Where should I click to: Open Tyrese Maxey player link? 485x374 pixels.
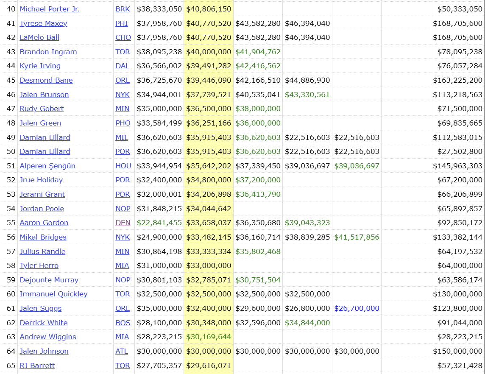tap(43, 23)
